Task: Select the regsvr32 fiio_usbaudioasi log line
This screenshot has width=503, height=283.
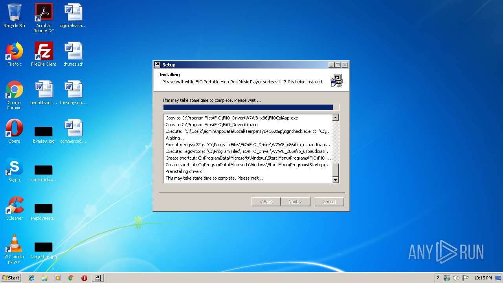Action: 248,151
